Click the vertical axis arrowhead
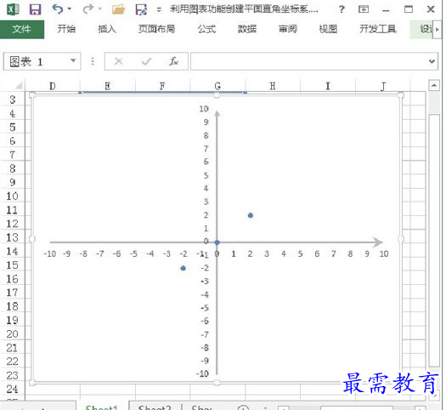Screen dimensions: 446x410 217,114
